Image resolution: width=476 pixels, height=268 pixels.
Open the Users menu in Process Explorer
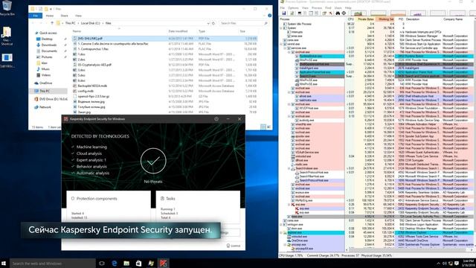point(338,8)
